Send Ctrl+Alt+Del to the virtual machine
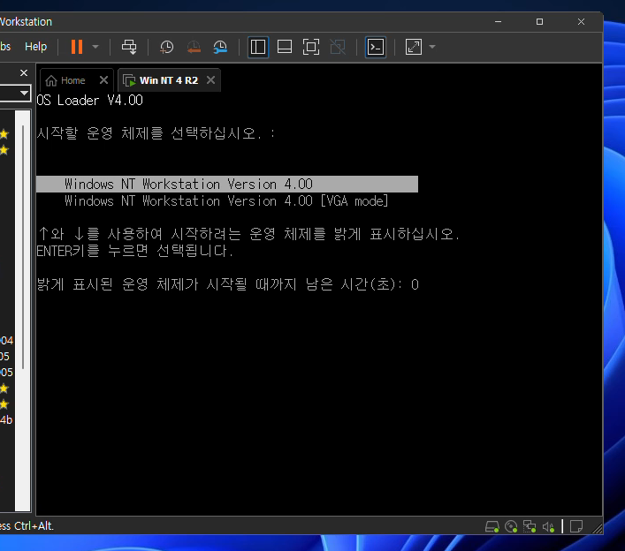The width and height of the screenshot is (625, 551). pyautogui.click(x=129, y=47)
